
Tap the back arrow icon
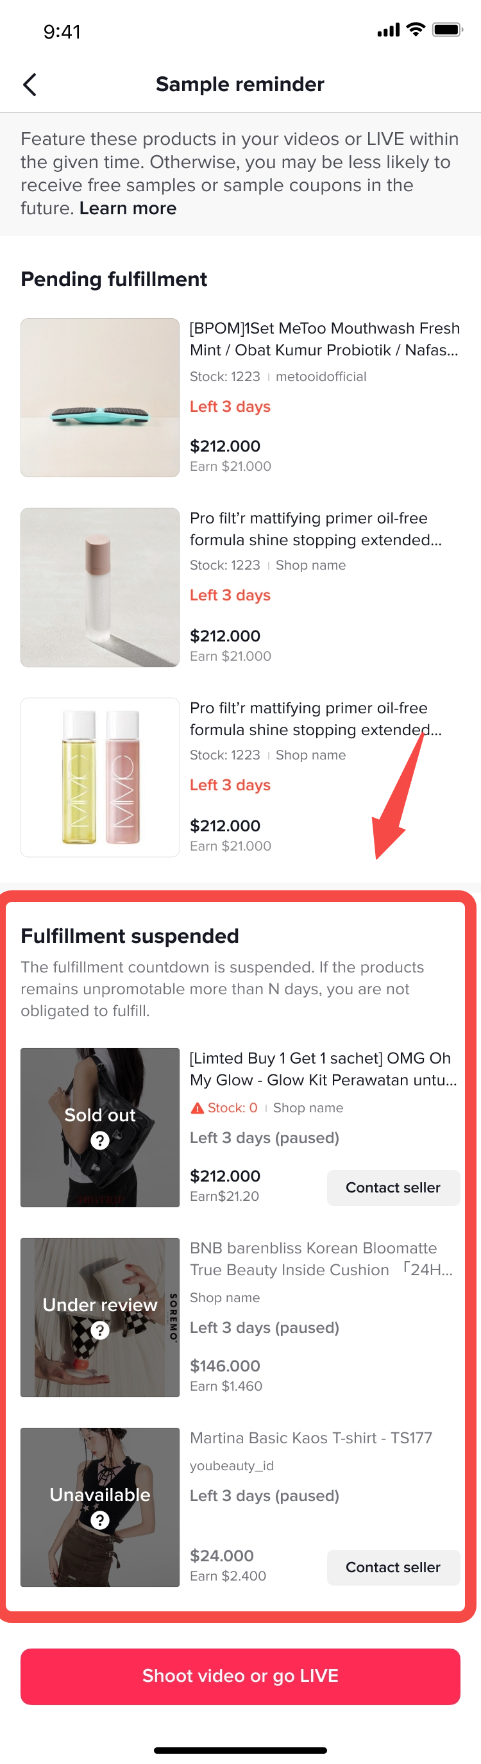(x=30, y=85)
